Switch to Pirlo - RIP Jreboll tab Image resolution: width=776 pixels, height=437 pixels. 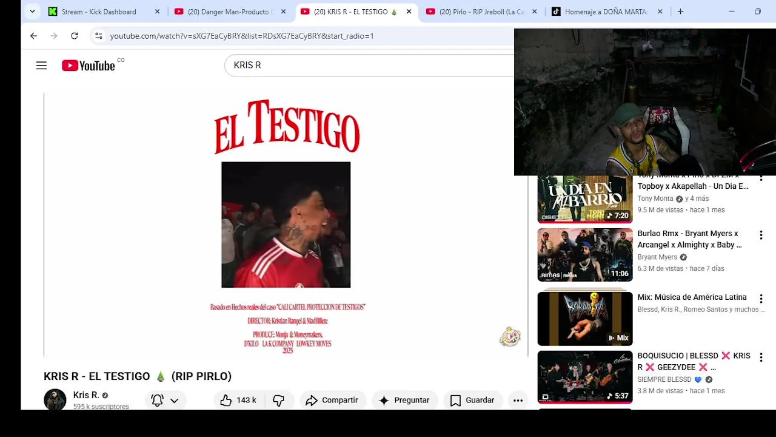point(481,12)
